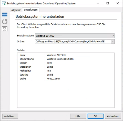Open the Betriebssystem dropdown arrow
This screenshot has width=123, height=121.
click(112, 36)
